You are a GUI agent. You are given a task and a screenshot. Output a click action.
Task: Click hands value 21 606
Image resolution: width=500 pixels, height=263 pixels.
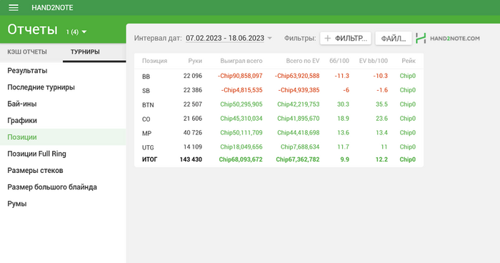tap(193, 119)
